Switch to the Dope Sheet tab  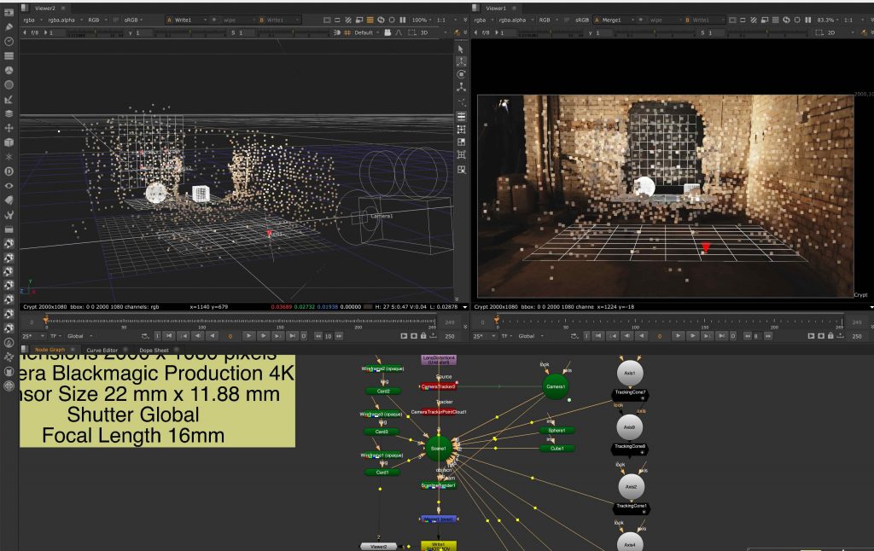[x=154, y=350]
